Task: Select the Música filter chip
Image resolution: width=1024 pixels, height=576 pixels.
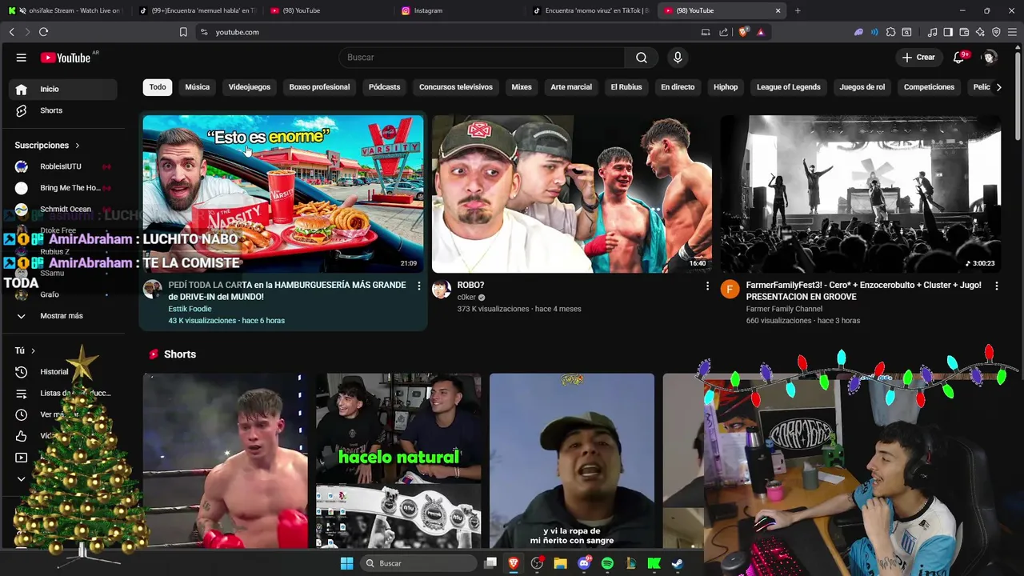Action: click(197, 87)
